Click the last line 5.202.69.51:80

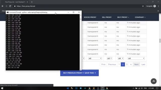pyautogui.click(x=12, y=67)
